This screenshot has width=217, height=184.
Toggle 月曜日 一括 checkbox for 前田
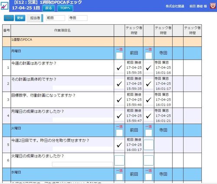coord(119,56)
